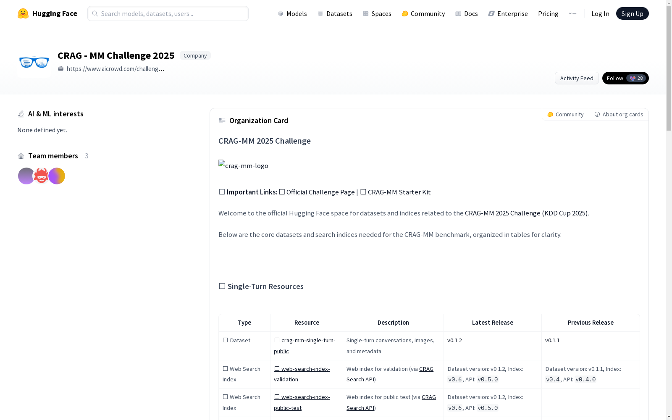Click the CRAG-MM glasses organization avatar

pyautogui.click(x=34, y=62)
